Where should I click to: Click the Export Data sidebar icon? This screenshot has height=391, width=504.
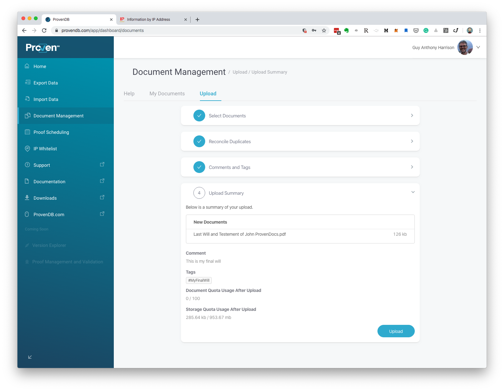click(x=27, y=82)
